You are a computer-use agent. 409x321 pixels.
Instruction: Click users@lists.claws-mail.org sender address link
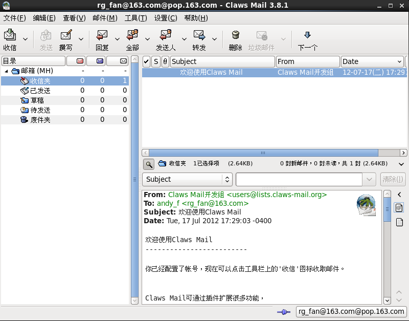(277, 195)
